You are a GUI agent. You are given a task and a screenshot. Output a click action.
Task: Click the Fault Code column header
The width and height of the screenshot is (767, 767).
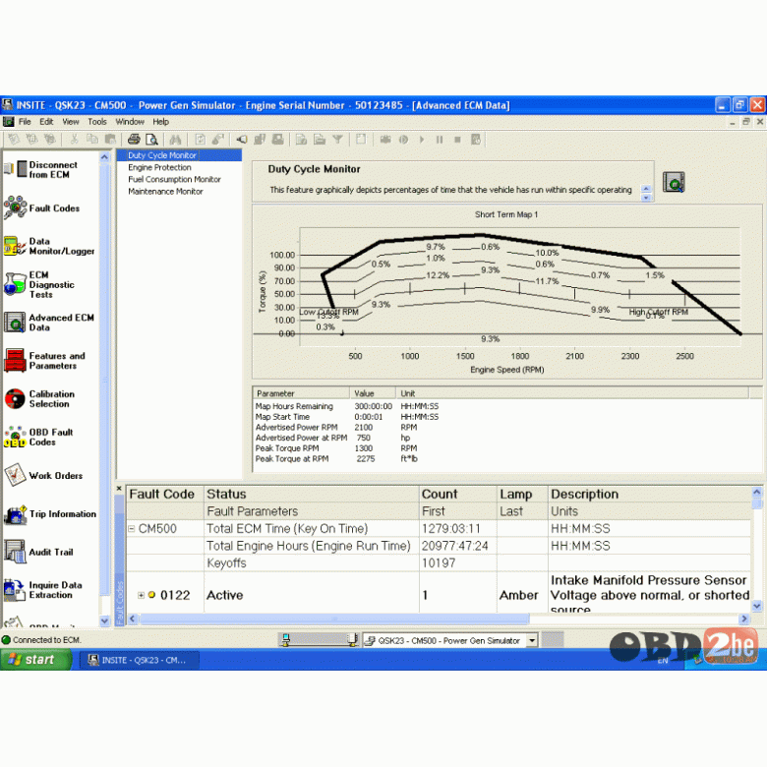tap(165, 494)
